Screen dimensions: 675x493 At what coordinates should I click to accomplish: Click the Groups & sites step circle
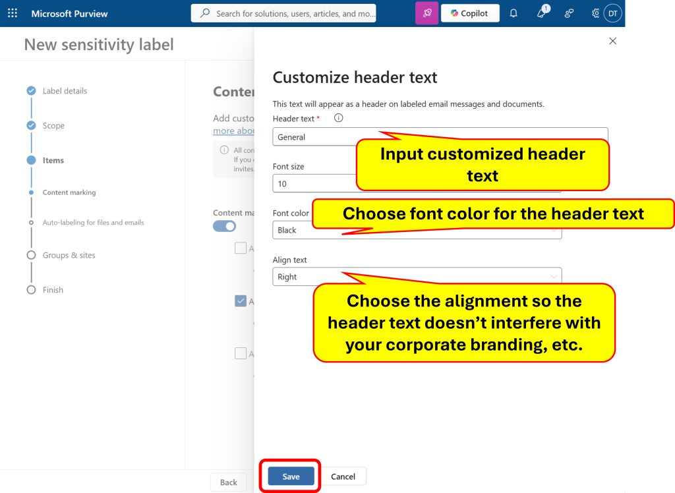[x=31, y=255]
